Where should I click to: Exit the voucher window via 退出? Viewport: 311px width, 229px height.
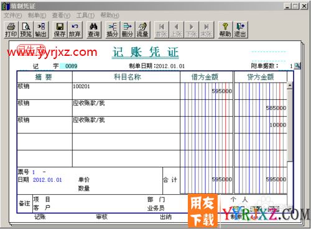click(240, 30)
